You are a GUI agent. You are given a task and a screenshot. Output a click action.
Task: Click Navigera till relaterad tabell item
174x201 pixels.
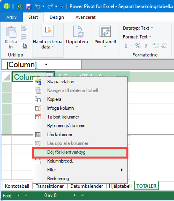point(80,90)
